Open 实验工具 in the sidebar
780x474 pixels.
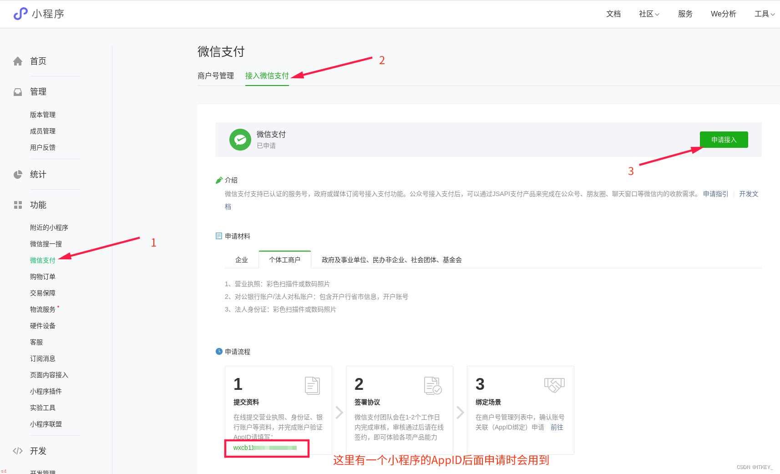(x=43, y=408)
